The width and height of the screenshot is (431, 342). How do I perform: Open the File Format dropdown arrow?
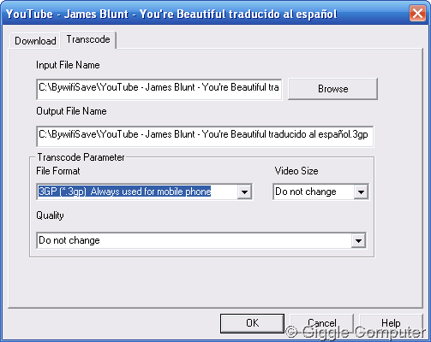[x=244, y=192]
